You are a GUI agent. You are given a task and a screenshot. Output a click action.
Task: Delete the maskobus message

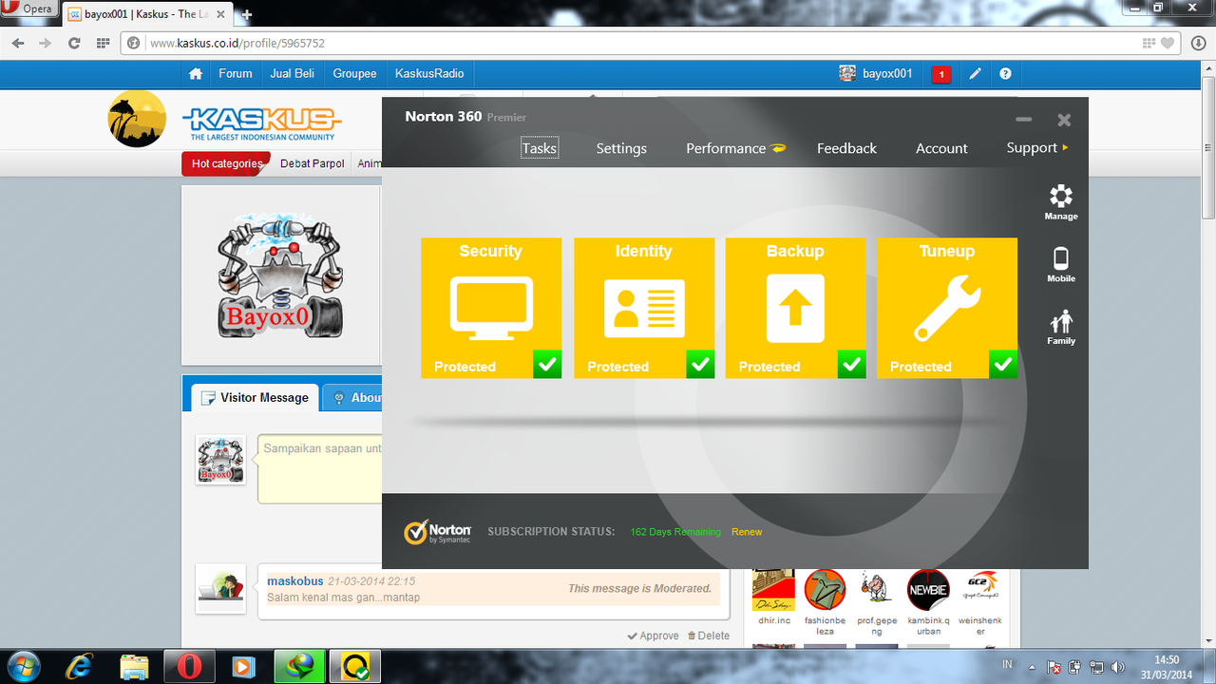click(709, 636)
